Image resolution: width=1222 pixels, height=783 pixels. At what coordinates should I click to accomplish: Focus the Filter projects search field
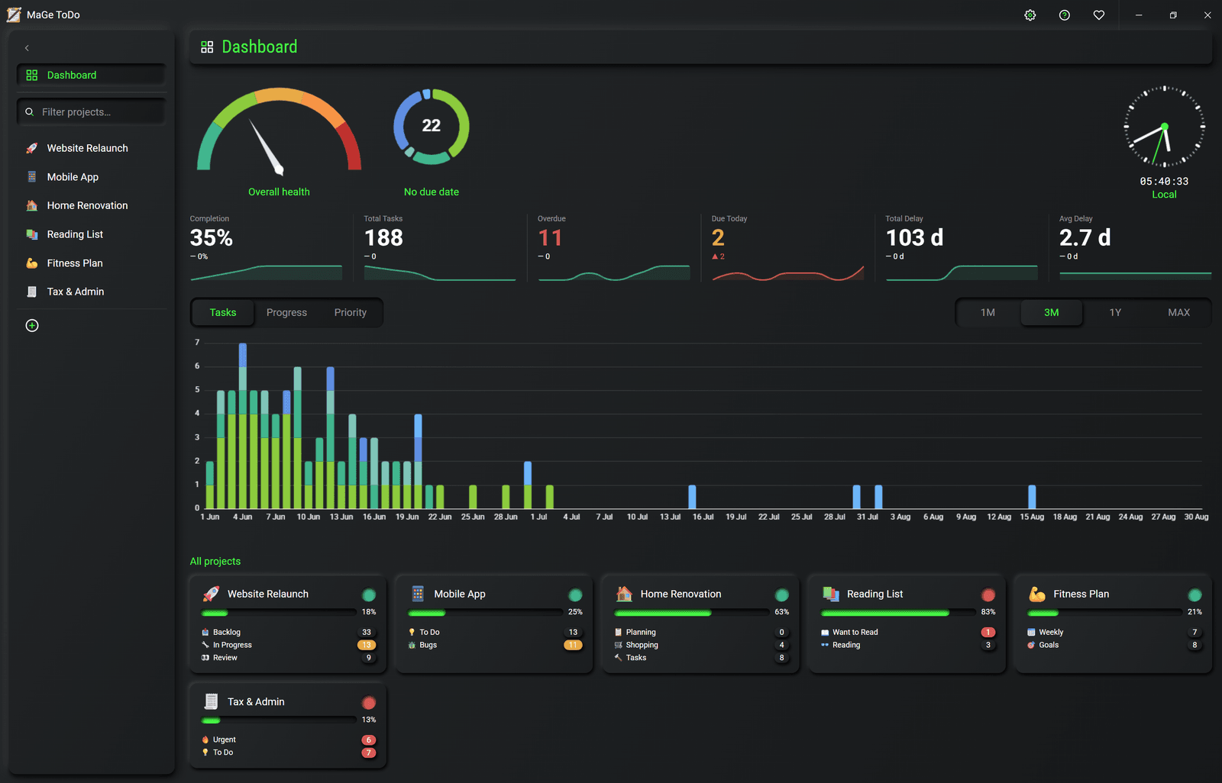tap(92, 111)
